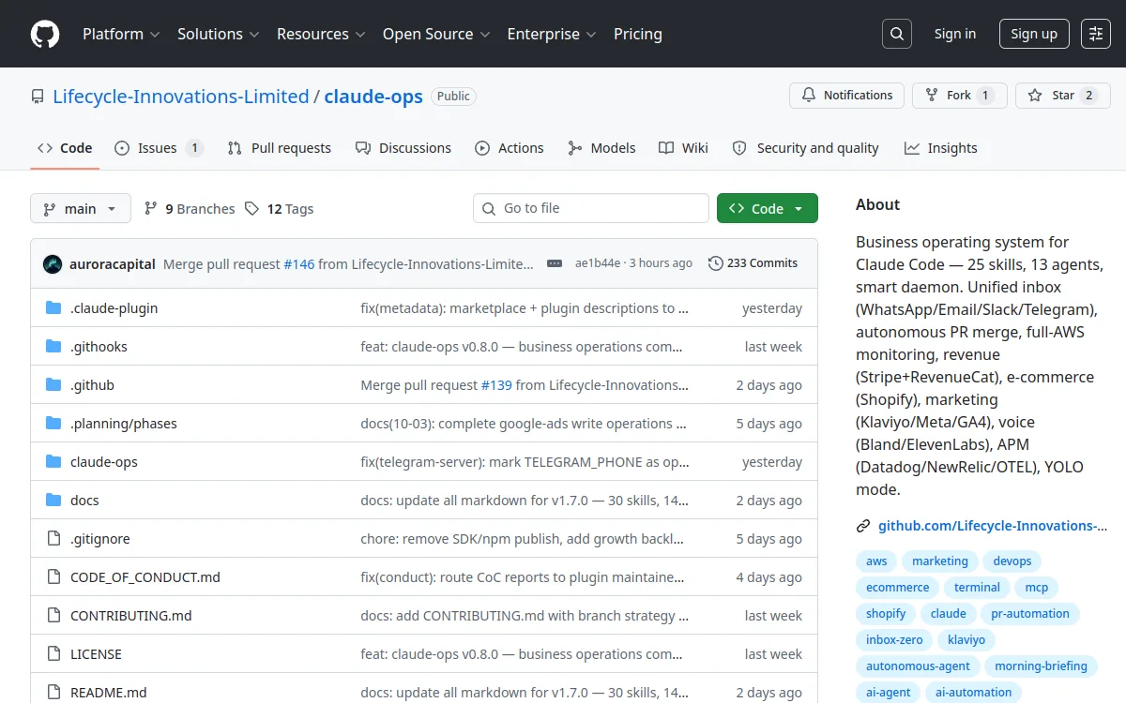The width and height of the screenshot is (1126, 703).
Task: View the 12 Tags link
Action: tap(280, 209)
